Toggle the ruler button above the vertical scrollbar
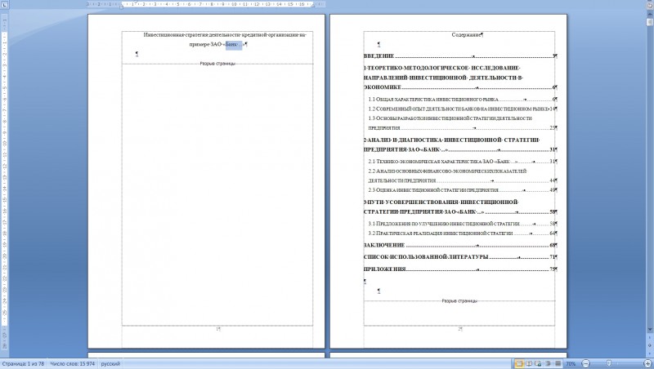This screenshot has height=369, width=654. tap(650, 5)
